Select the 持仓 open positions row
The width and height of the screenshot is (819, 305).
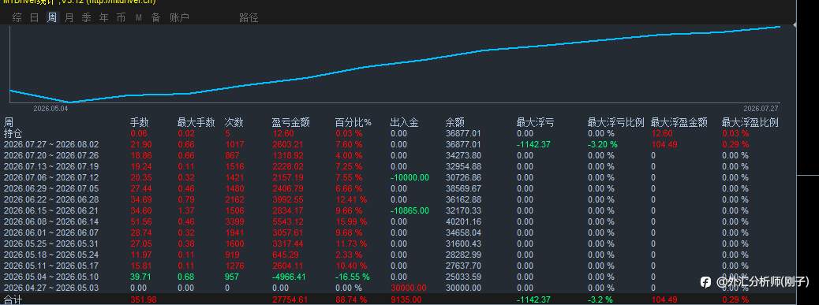point(397,133)
